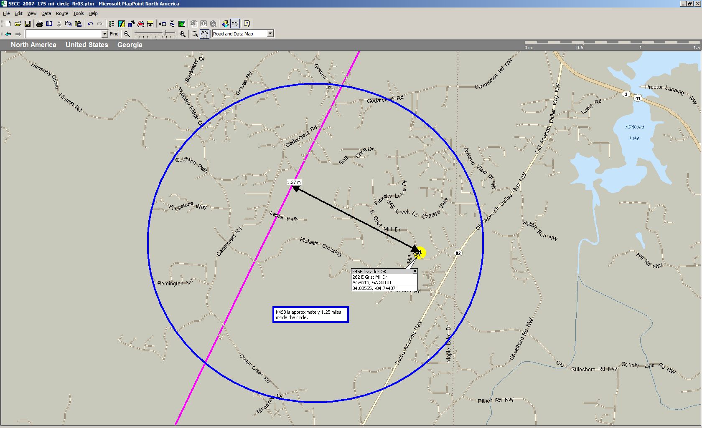The image size is (702, 428).
Task: Click the Georgia breadcrumb link
Action: click(130, 45)
